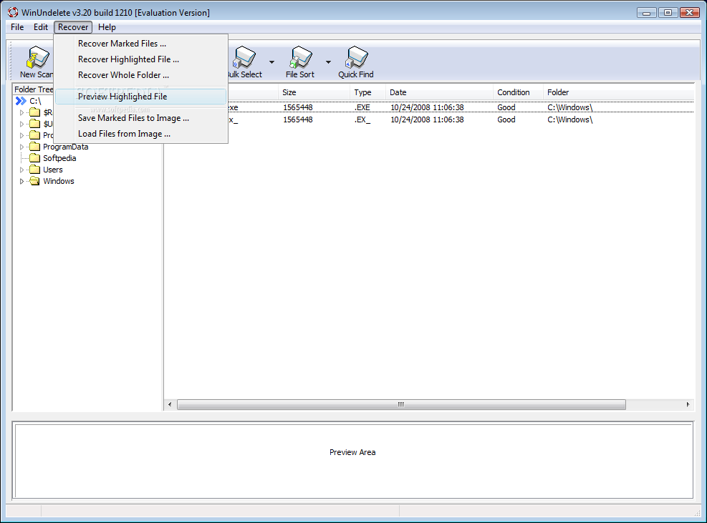Click the C:\ label in folder tree
This screenshot has width=707, height=523.
tap(35, 101)
